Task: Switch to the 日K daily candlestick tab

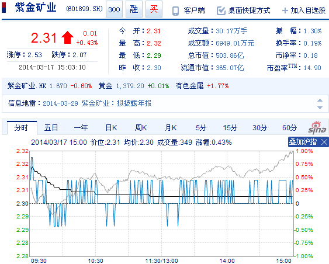Action: (x=111, y=128)
